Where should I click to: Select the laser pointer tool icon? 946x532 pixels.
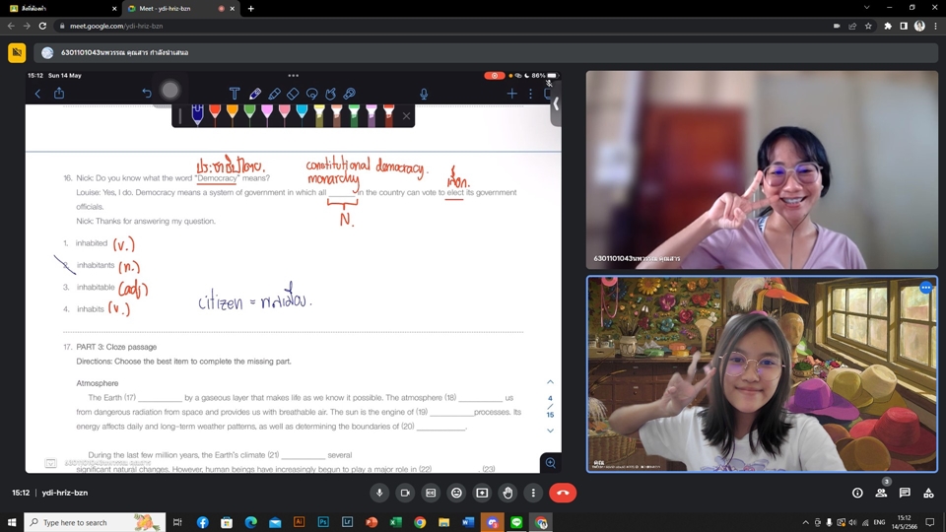[x=349, y=94]
